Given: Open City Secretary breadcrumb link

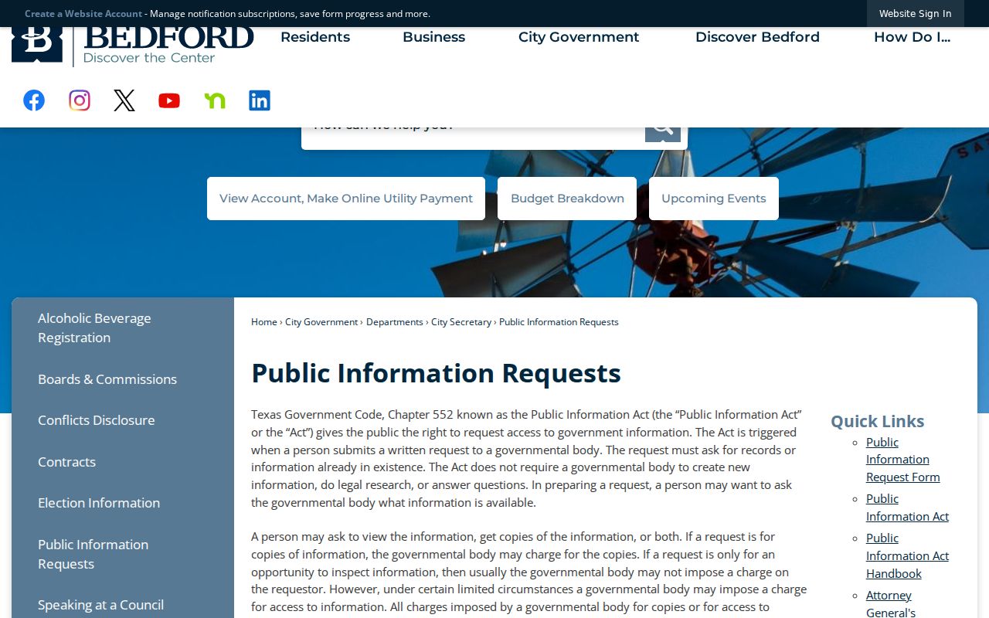Looking at the screenshot, I should [461, 322].
